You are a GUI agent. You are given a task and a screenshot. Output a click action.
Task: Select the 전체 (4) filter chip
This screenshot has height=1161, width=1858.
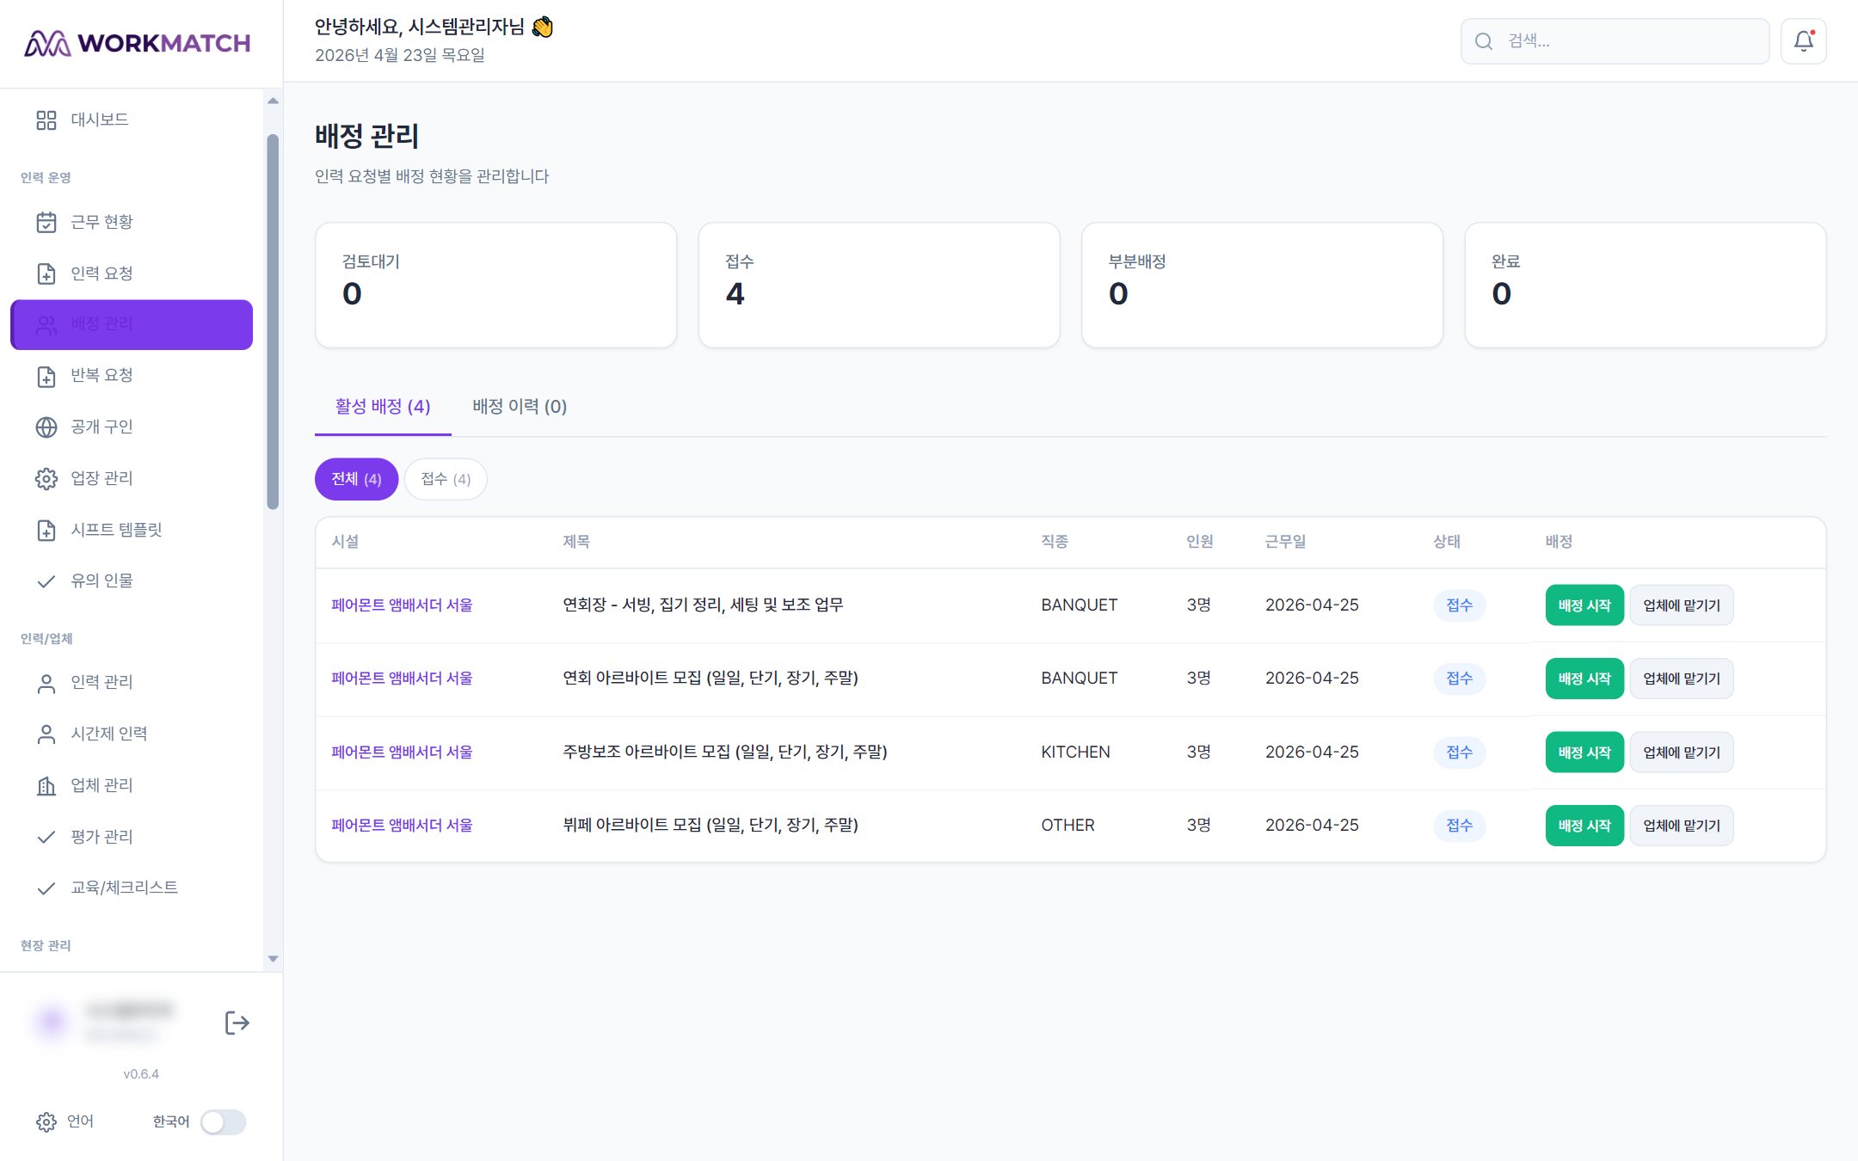356,479
